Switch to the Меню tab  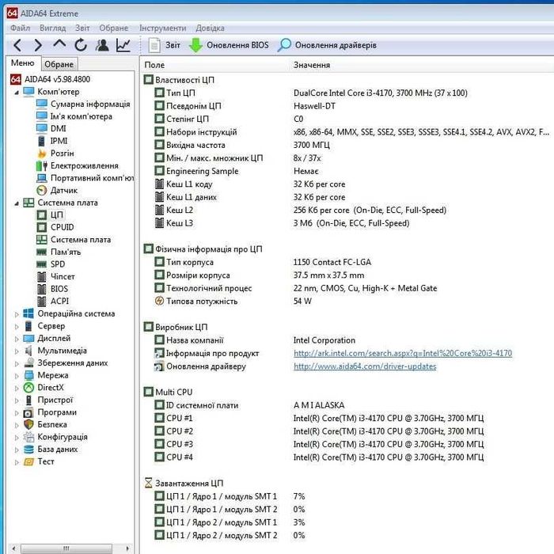[23, 63]
